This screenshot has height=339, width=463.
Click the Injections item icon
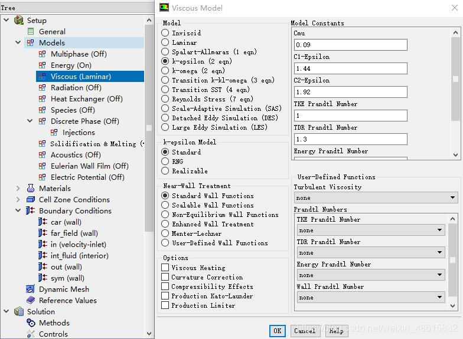click(x=54, y=132)
